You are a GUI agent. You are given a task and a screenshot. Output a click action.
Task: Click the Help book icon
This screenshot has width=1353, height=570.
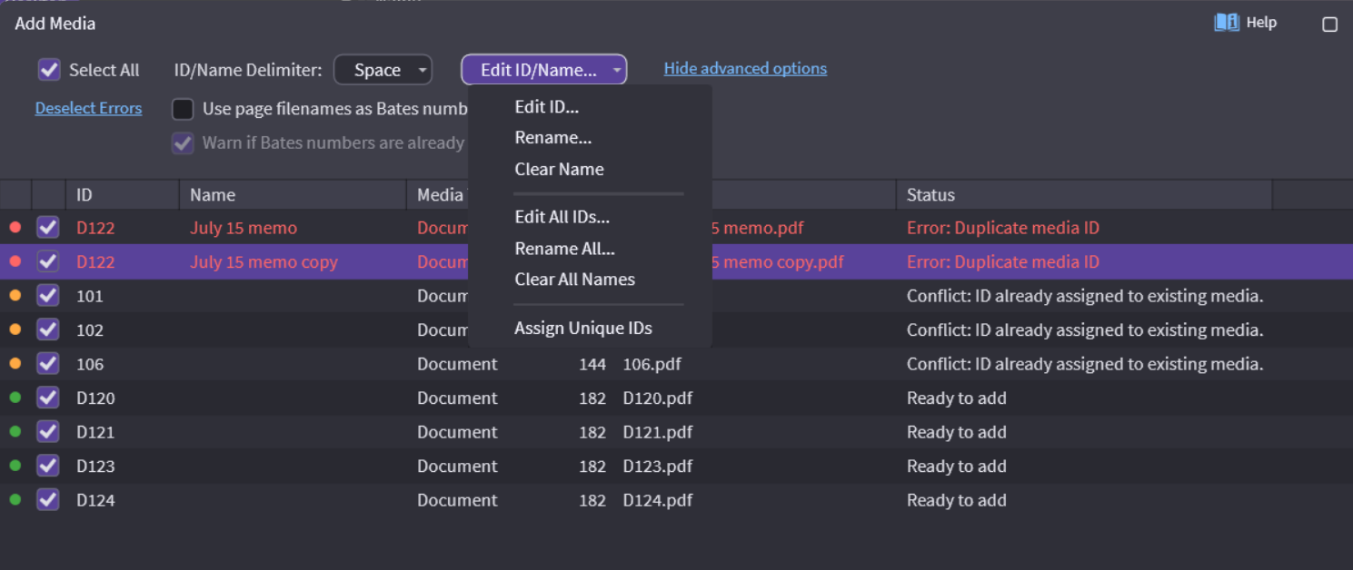[x=1227, y=23]
